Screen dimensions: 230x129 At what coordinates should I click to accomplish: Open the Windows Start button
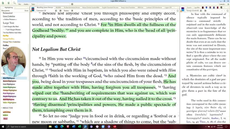coord(3,127)
